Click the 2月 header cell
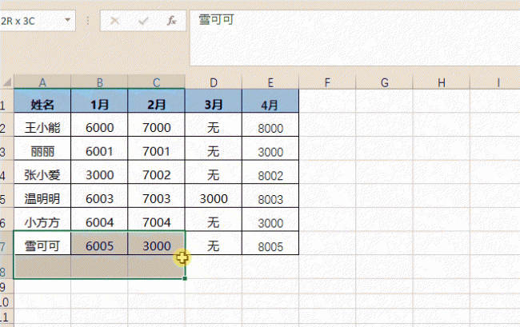 point(157,101)
